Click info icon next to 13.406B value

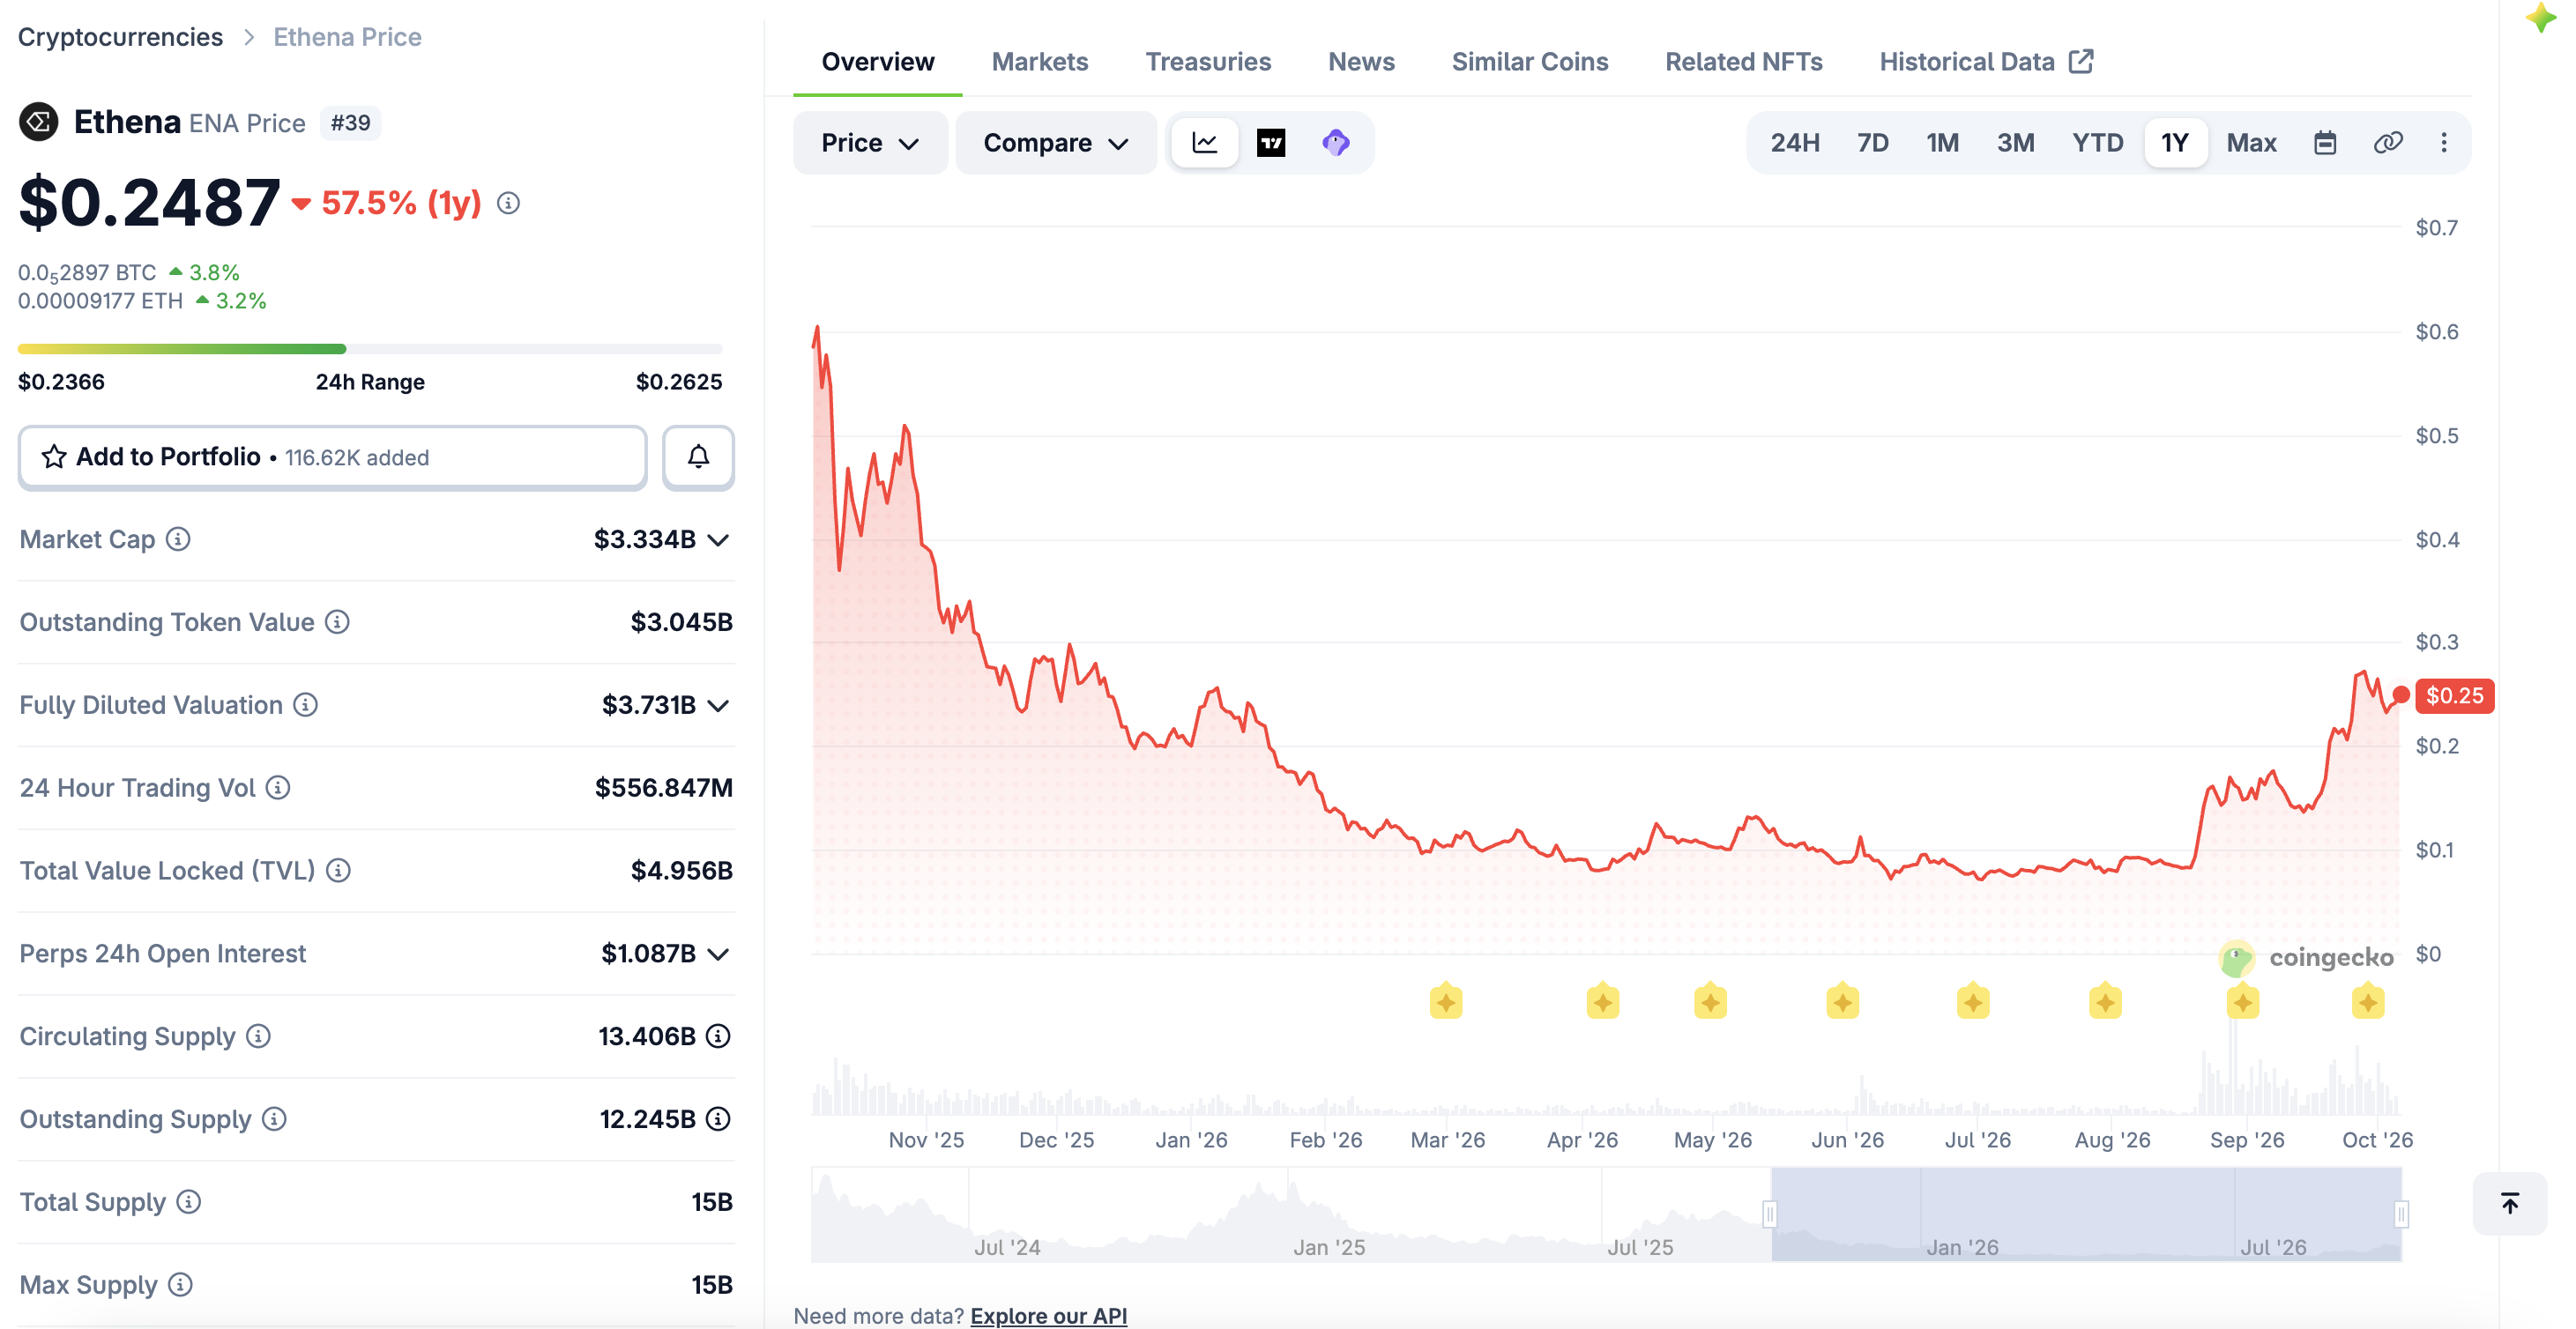pyautogui.click(x=718, y=1036)
